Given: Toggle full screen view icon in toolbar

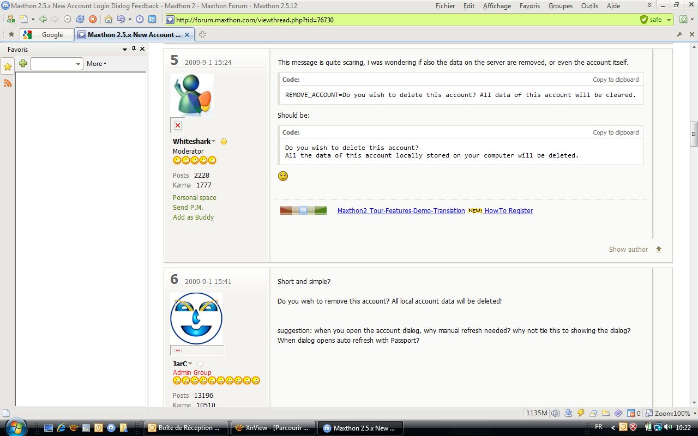Looking at the screenshot, I should click(152, 19).
